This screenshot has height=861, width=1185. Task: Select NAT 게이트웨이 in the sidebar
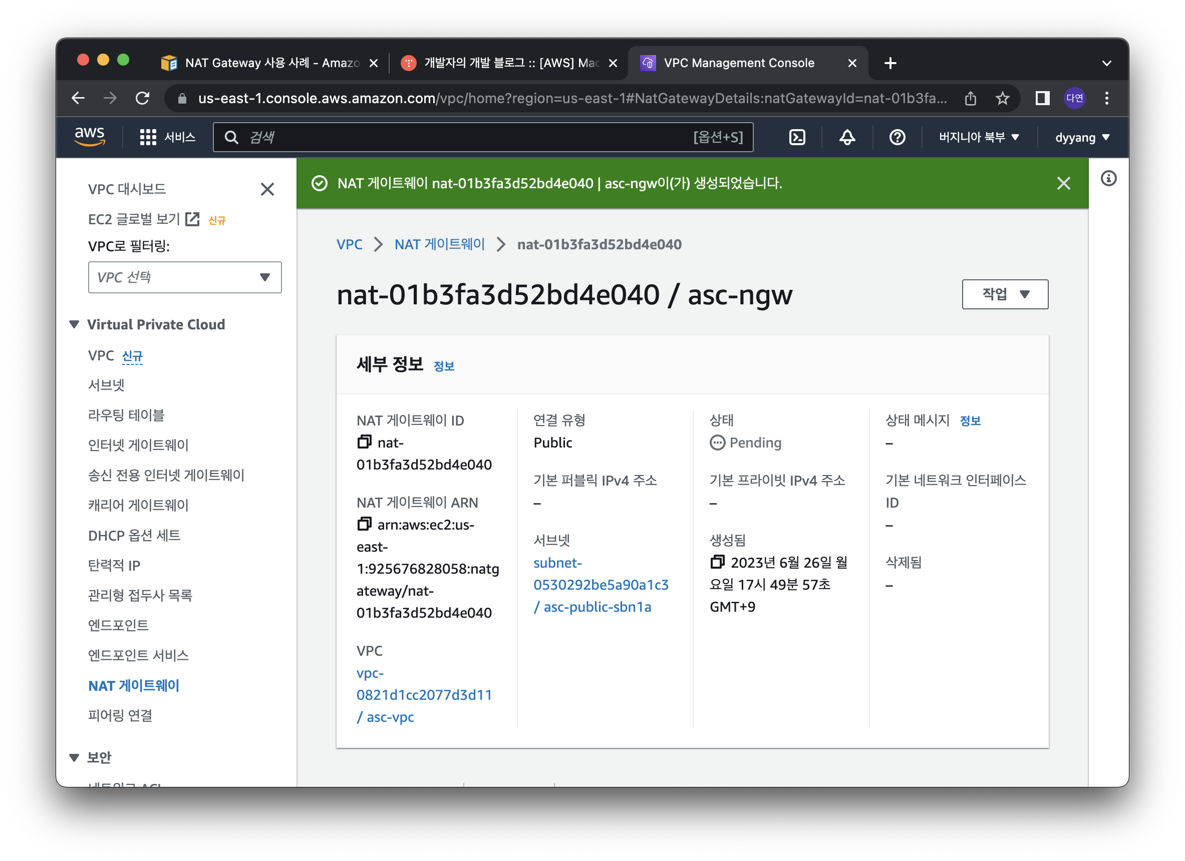(x=134, y=686)
